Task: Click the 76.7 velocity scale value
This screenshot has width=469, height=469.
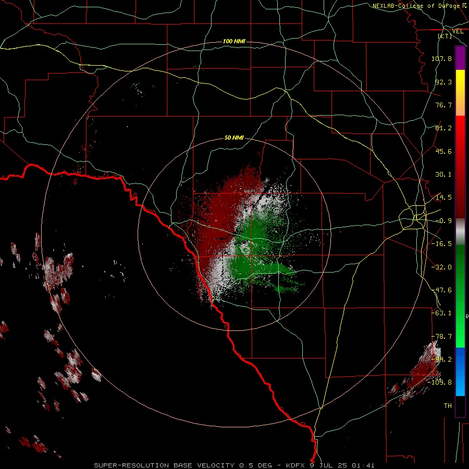Action: pyautogui.click(x=443, y=105)
